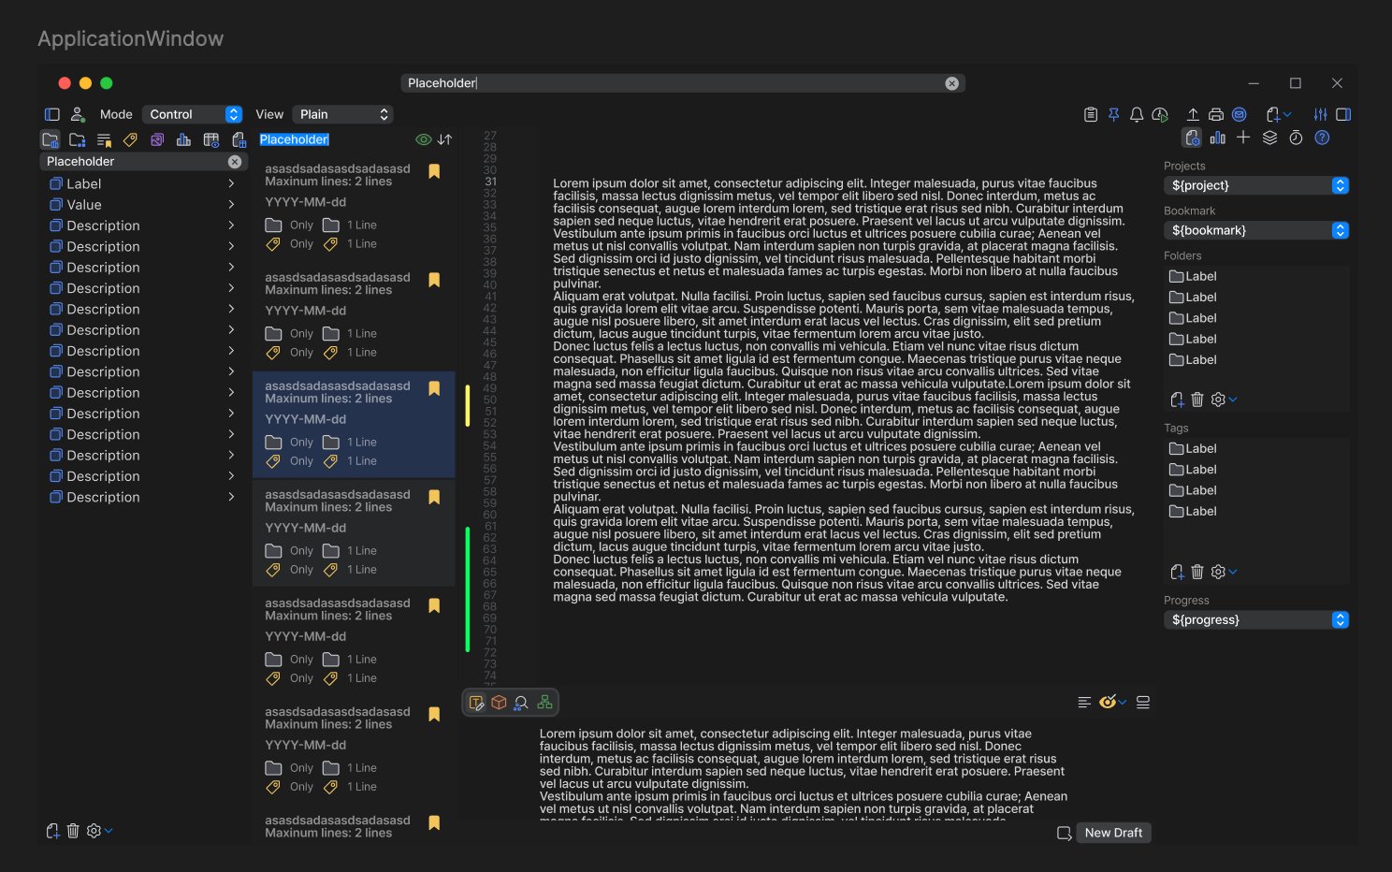Image resolution: width=1392 pixels, height=872 pixels.
Task: Click the blue mail icon
Action: [x=1240, y=114]
